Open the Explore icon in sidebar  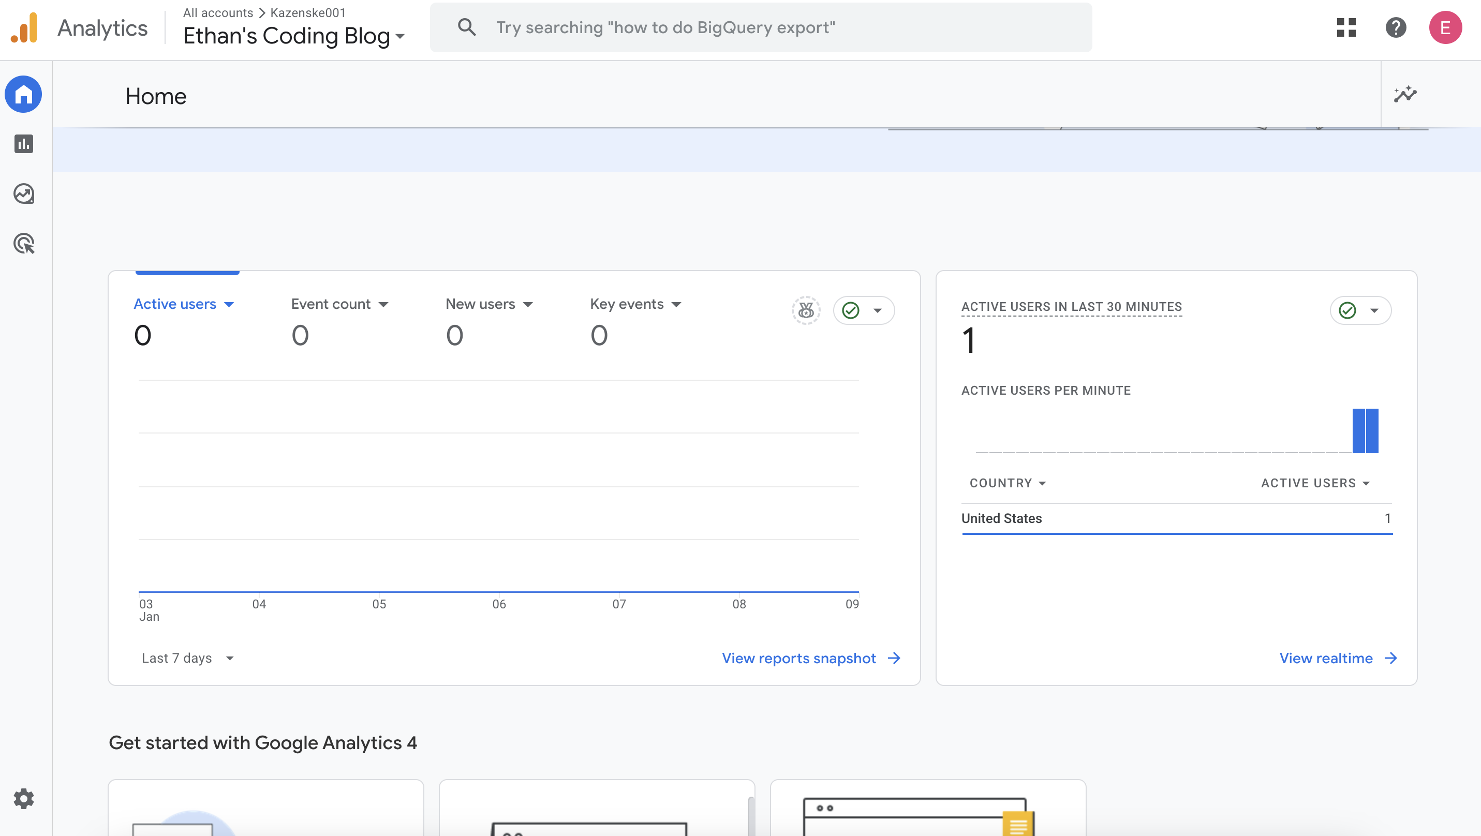(24, 193)
